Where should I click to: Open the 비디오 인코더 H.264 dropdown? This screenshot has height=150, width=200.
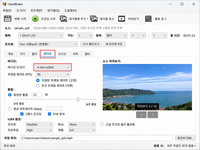53,67
